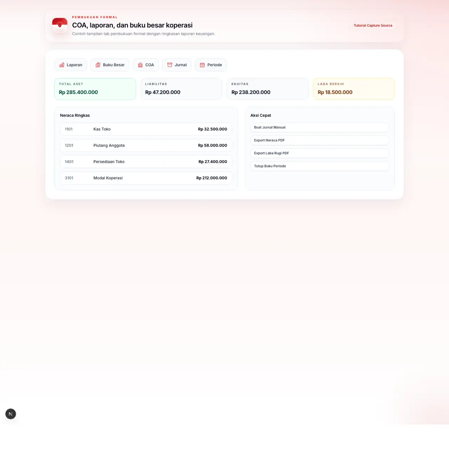This screenshot has width=449, height=449.
Task: Click the archive box icon on Jurnal
Action: click(170, 65)
